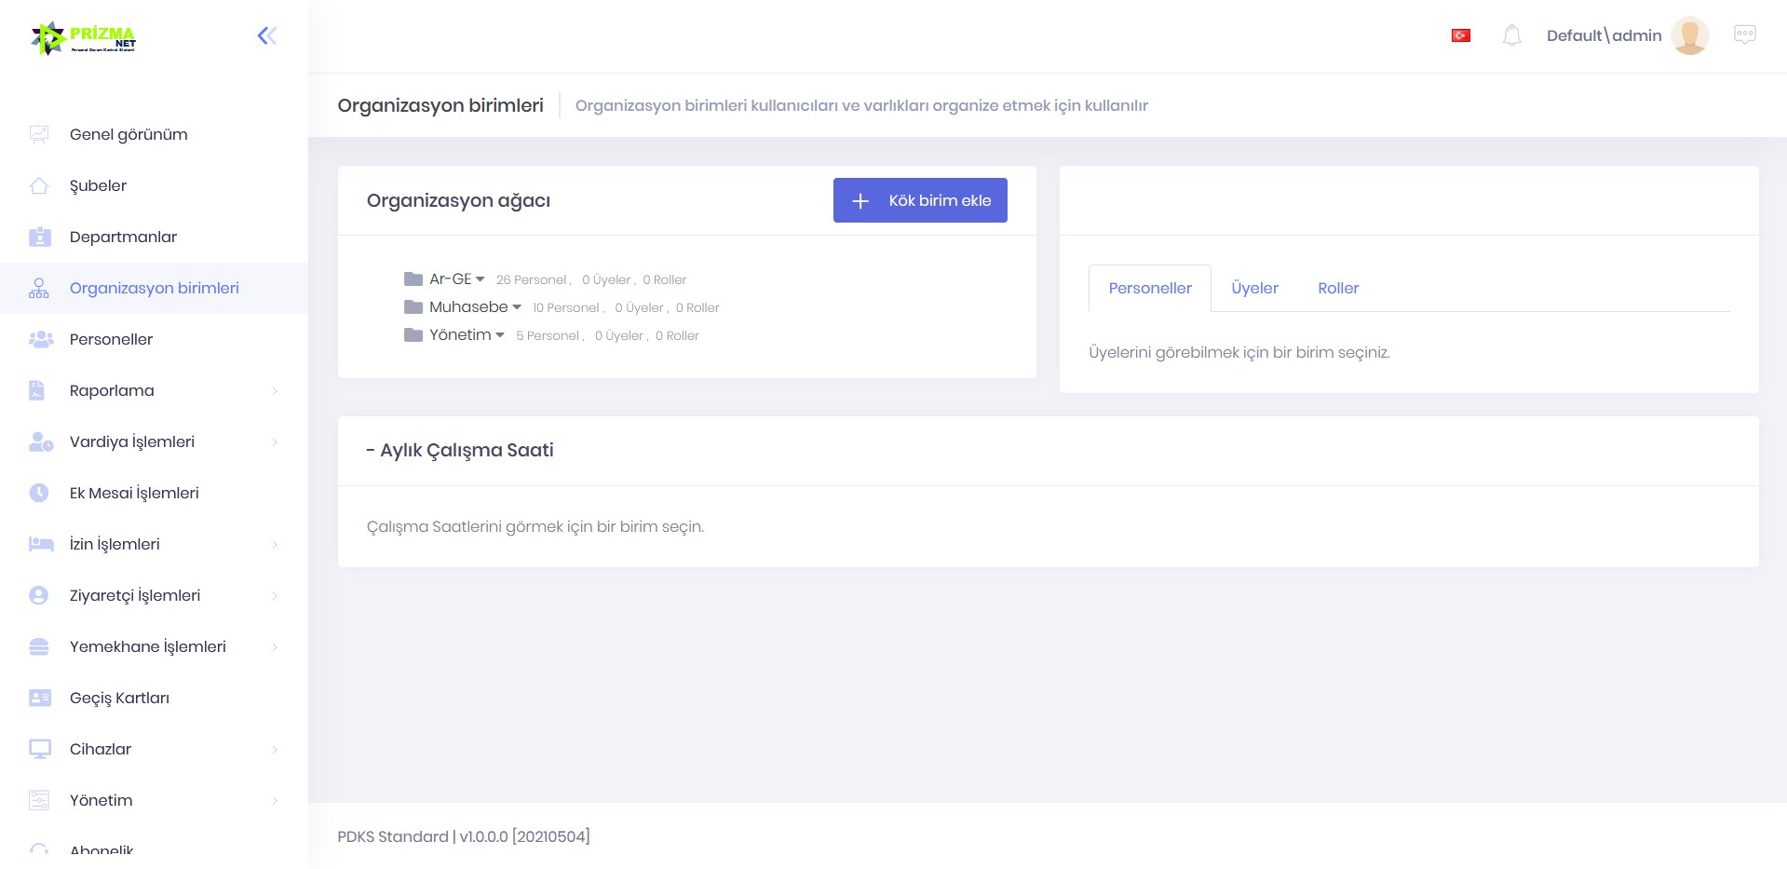Click the Ar-GE folder icon
Image resolution: width=1787 pixels, height=869 pixels.
(413, 279)
